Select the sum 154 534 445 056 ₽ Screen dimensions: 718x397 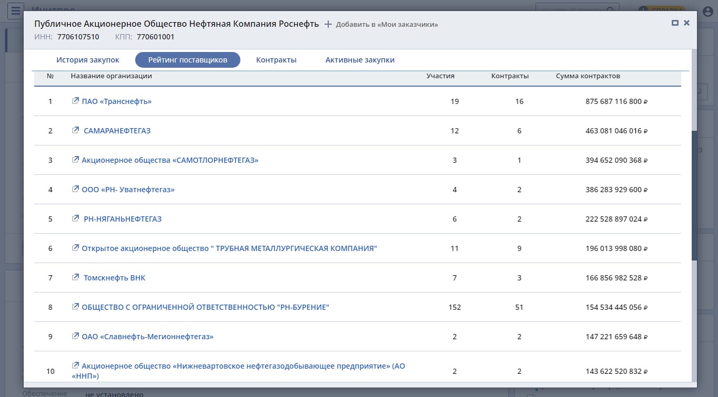(616, 307)
